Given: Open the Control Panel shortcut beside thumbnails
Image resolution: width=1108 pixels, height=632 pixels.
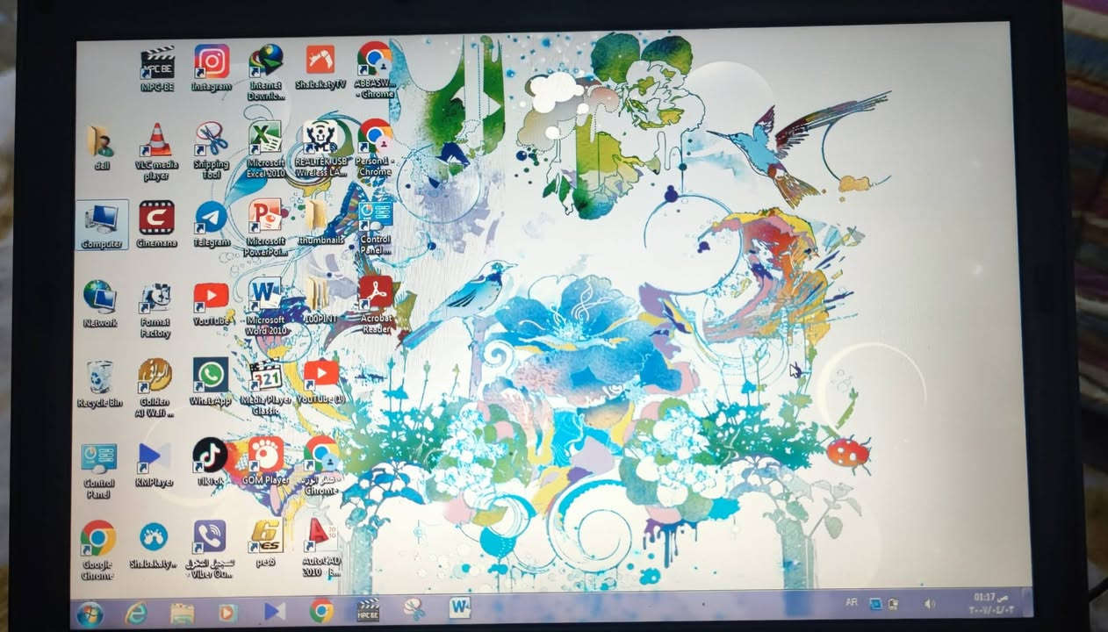Looking at the screenshot, I should [x=376, y=226].
